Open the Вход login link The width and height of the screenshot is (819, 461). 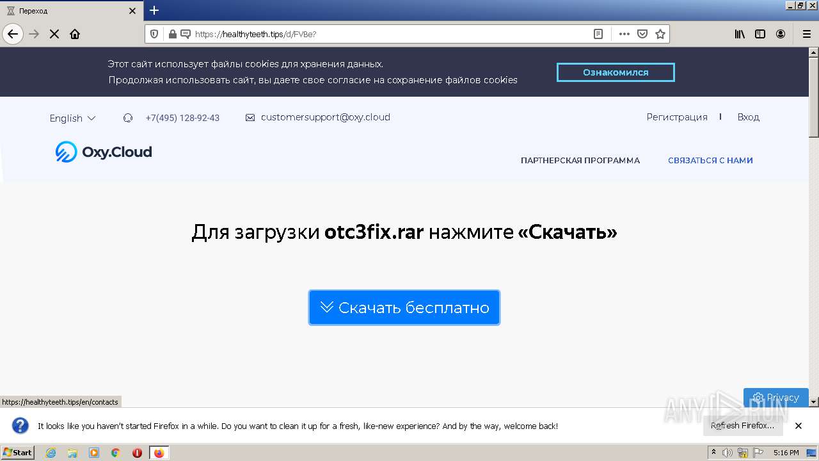click(748, 117)
